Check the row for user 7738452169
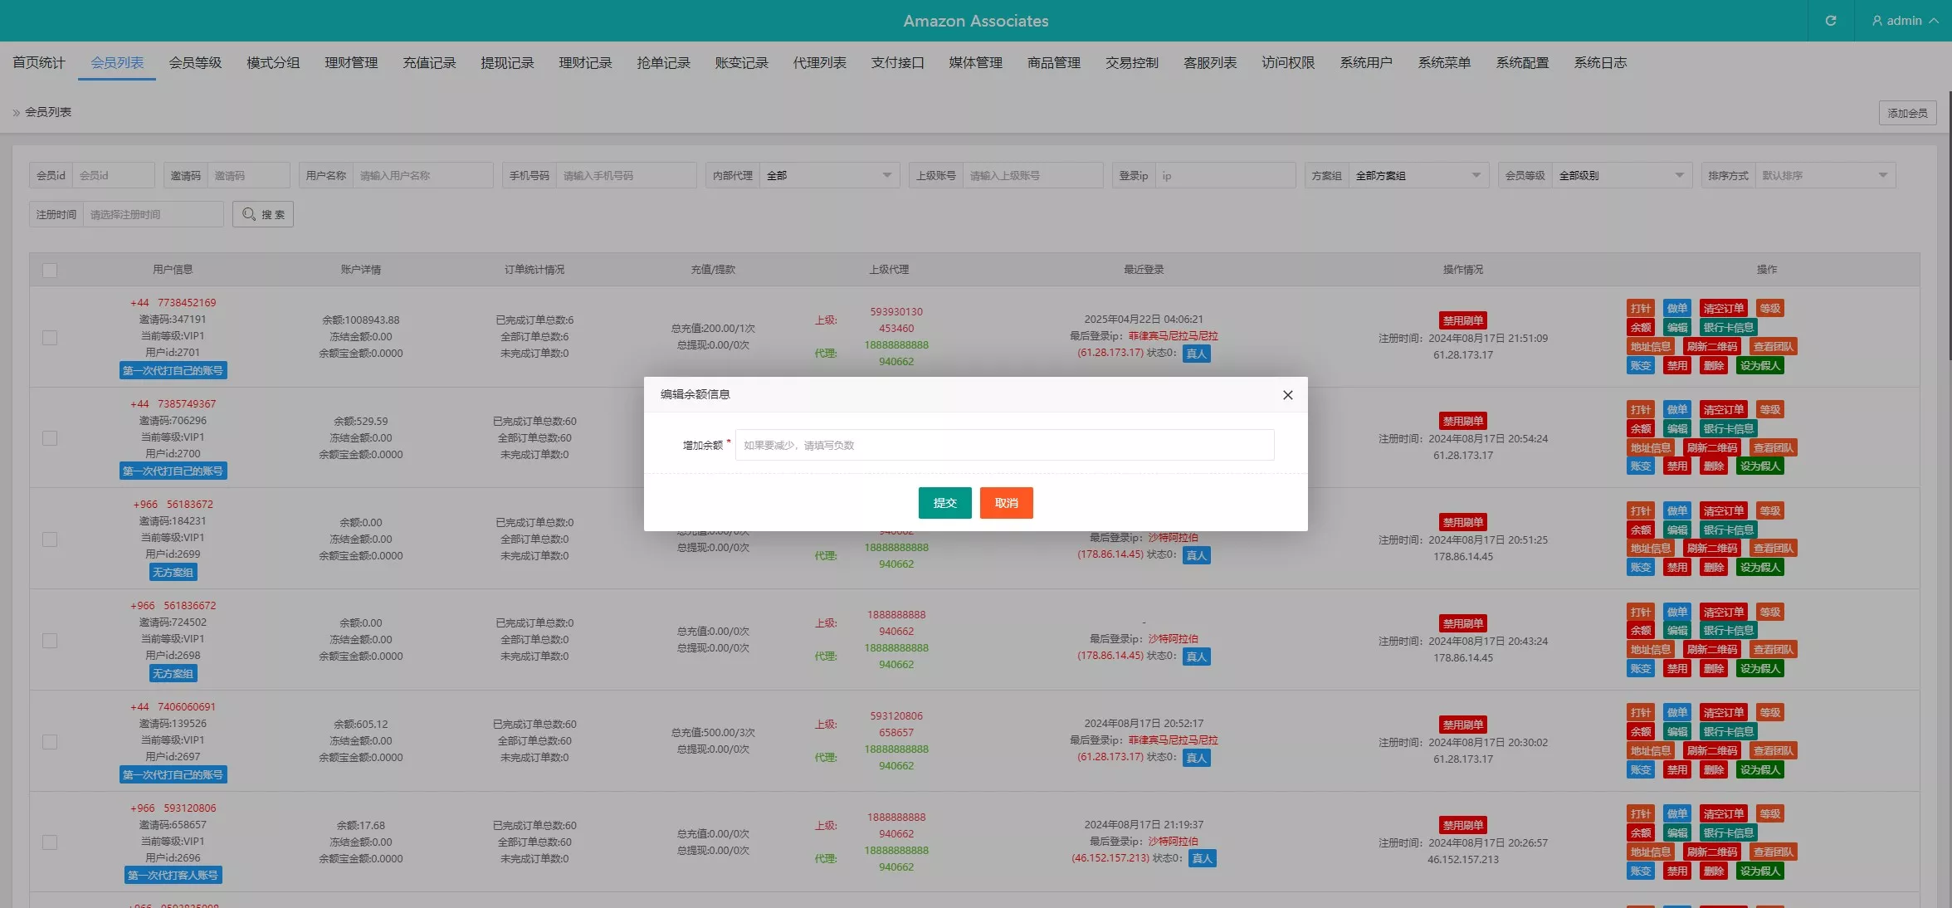This screenshot has height=908, width=1952. pos(50,338)
